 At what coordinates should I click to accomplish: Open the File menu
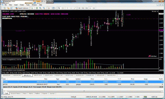[x=6, y=5]
